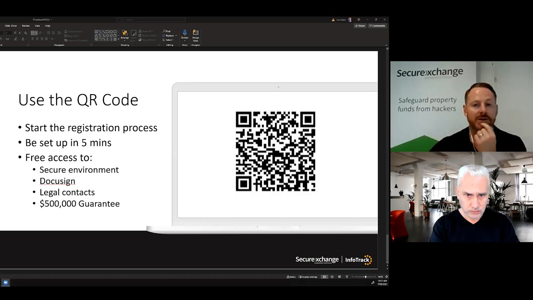
Task: Select the star shape in gallery
Action: click(x=115, y=40)
